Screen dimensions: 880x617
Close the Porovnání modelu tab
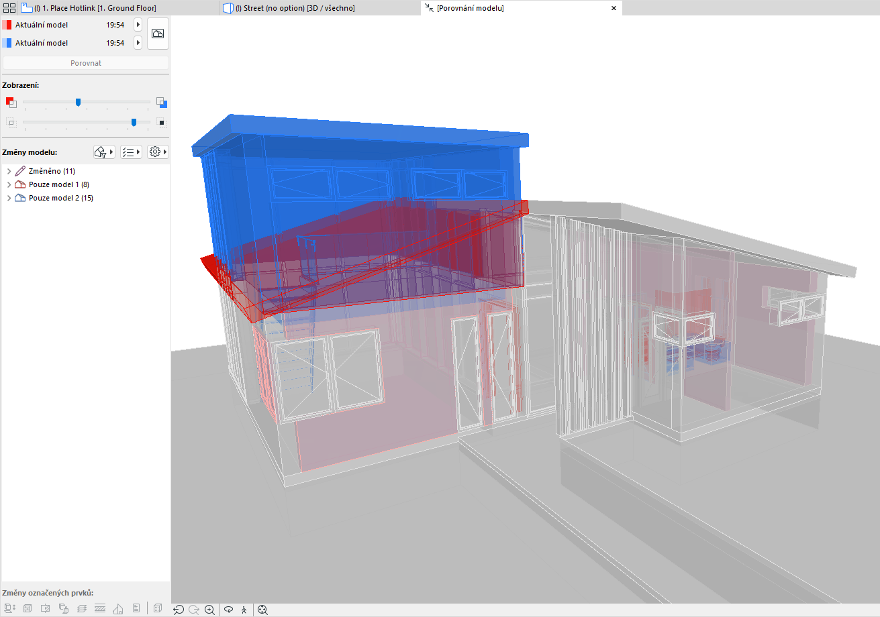coord(614,8)
